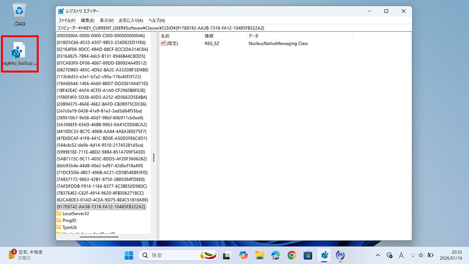Open File Explorer from the taskbar
469x264 pixels.
[x=259, y=255]
